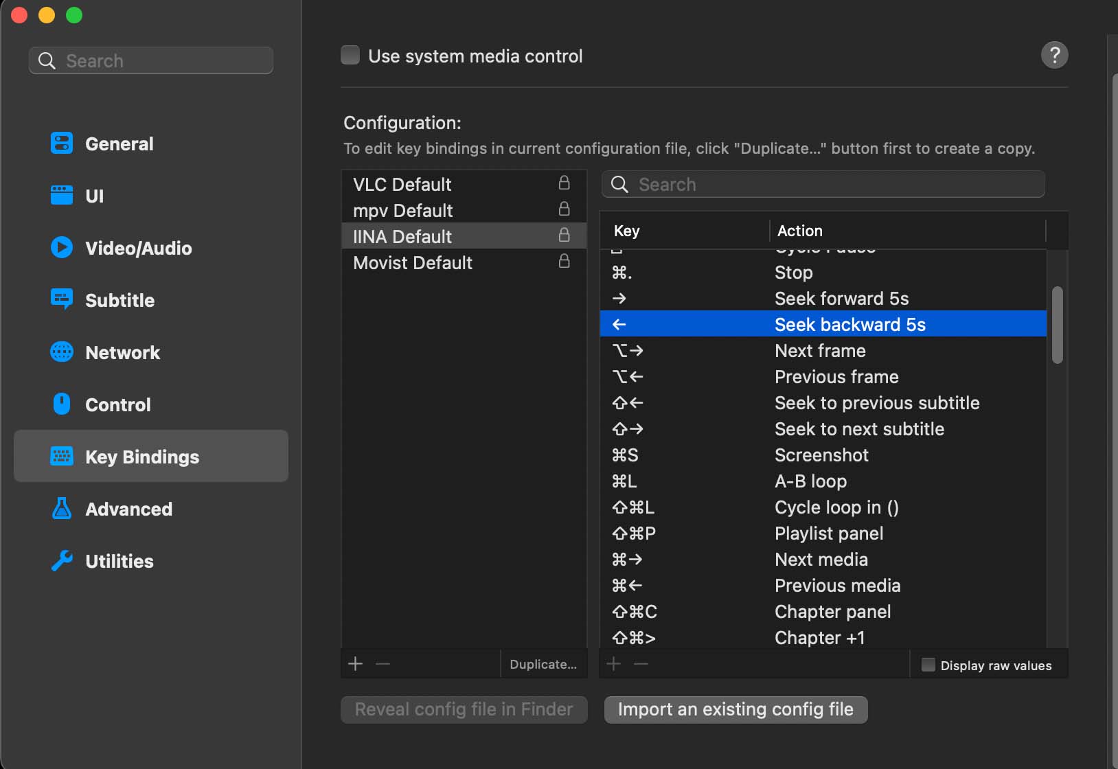The image size is (1118, 769).
Task: Toggle Display raw values checkbox
Action: (928, 665)
